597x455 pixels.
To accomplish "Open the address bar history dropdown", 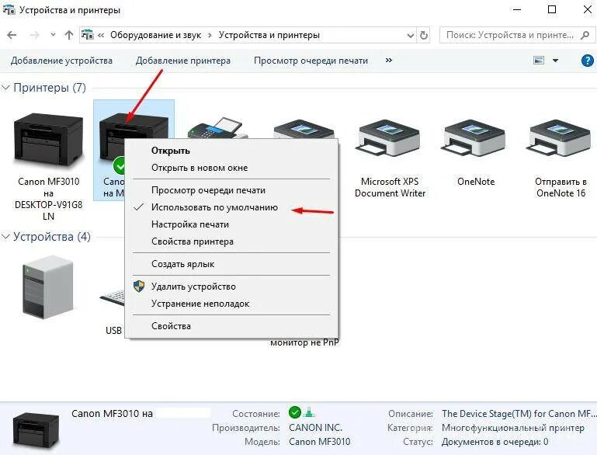I will [411, 35].
